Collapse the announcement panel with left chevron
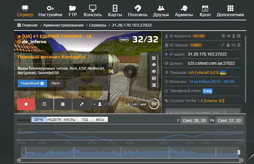The height and width of the screenshot is (164, 254). (112, 71)
